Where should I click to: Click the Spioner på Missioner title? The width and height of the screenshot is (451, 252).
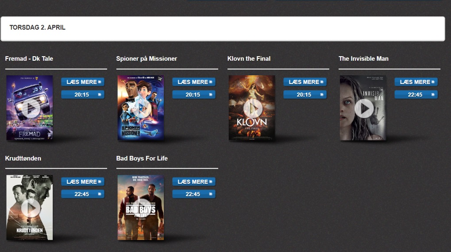coord(146,59)
